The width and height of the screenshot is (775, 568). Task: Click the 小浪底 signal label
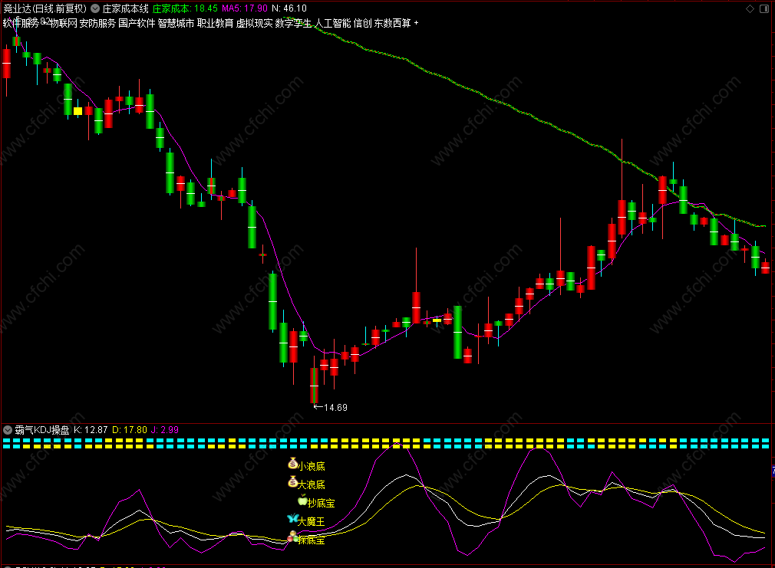pyautogui.click(x=312, y=466)
